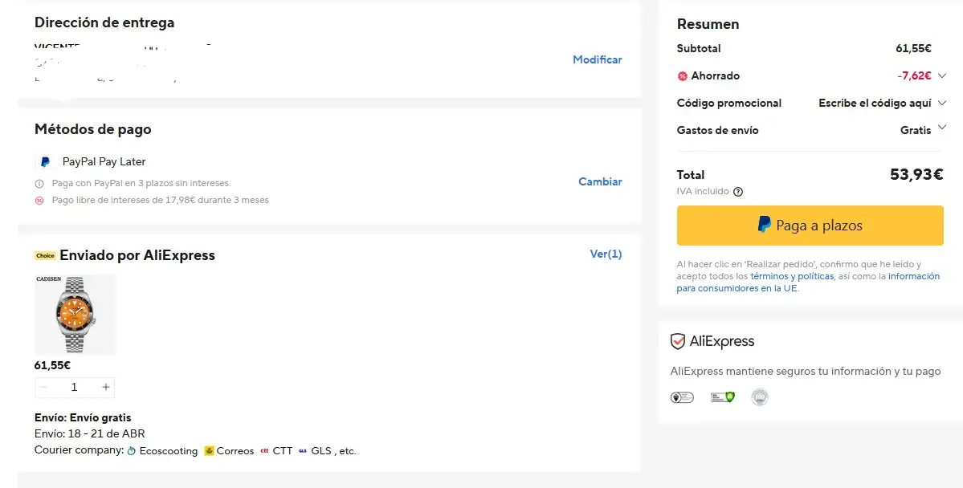Click the yellow Choice badge

click(x=45, y=256)
